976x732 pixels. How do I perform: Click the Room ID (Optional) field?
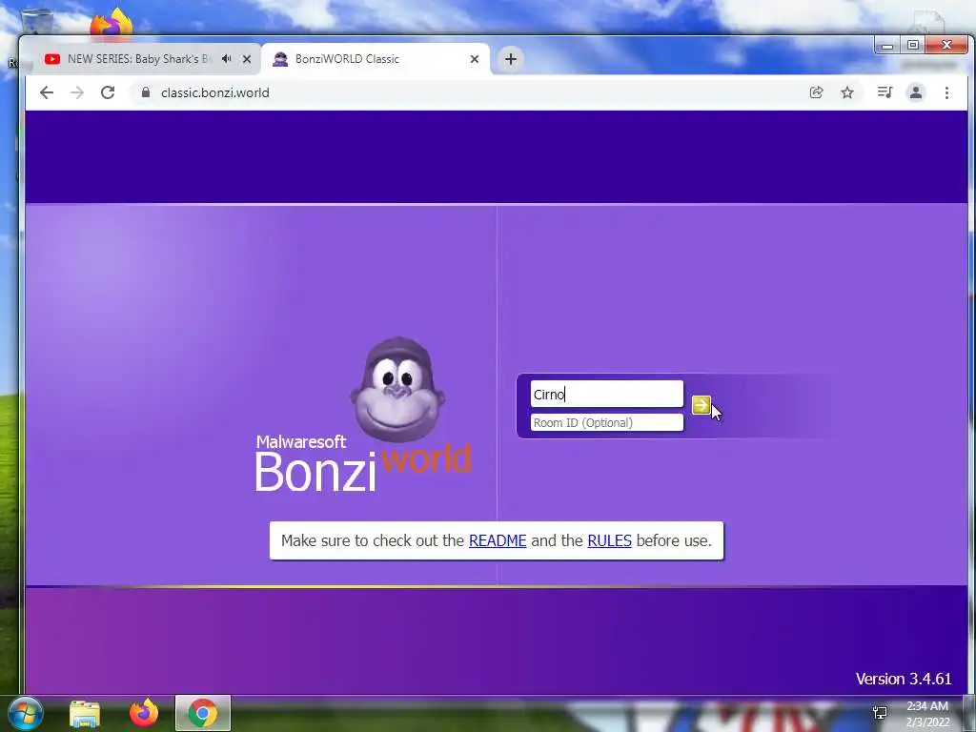pos(607,422)
